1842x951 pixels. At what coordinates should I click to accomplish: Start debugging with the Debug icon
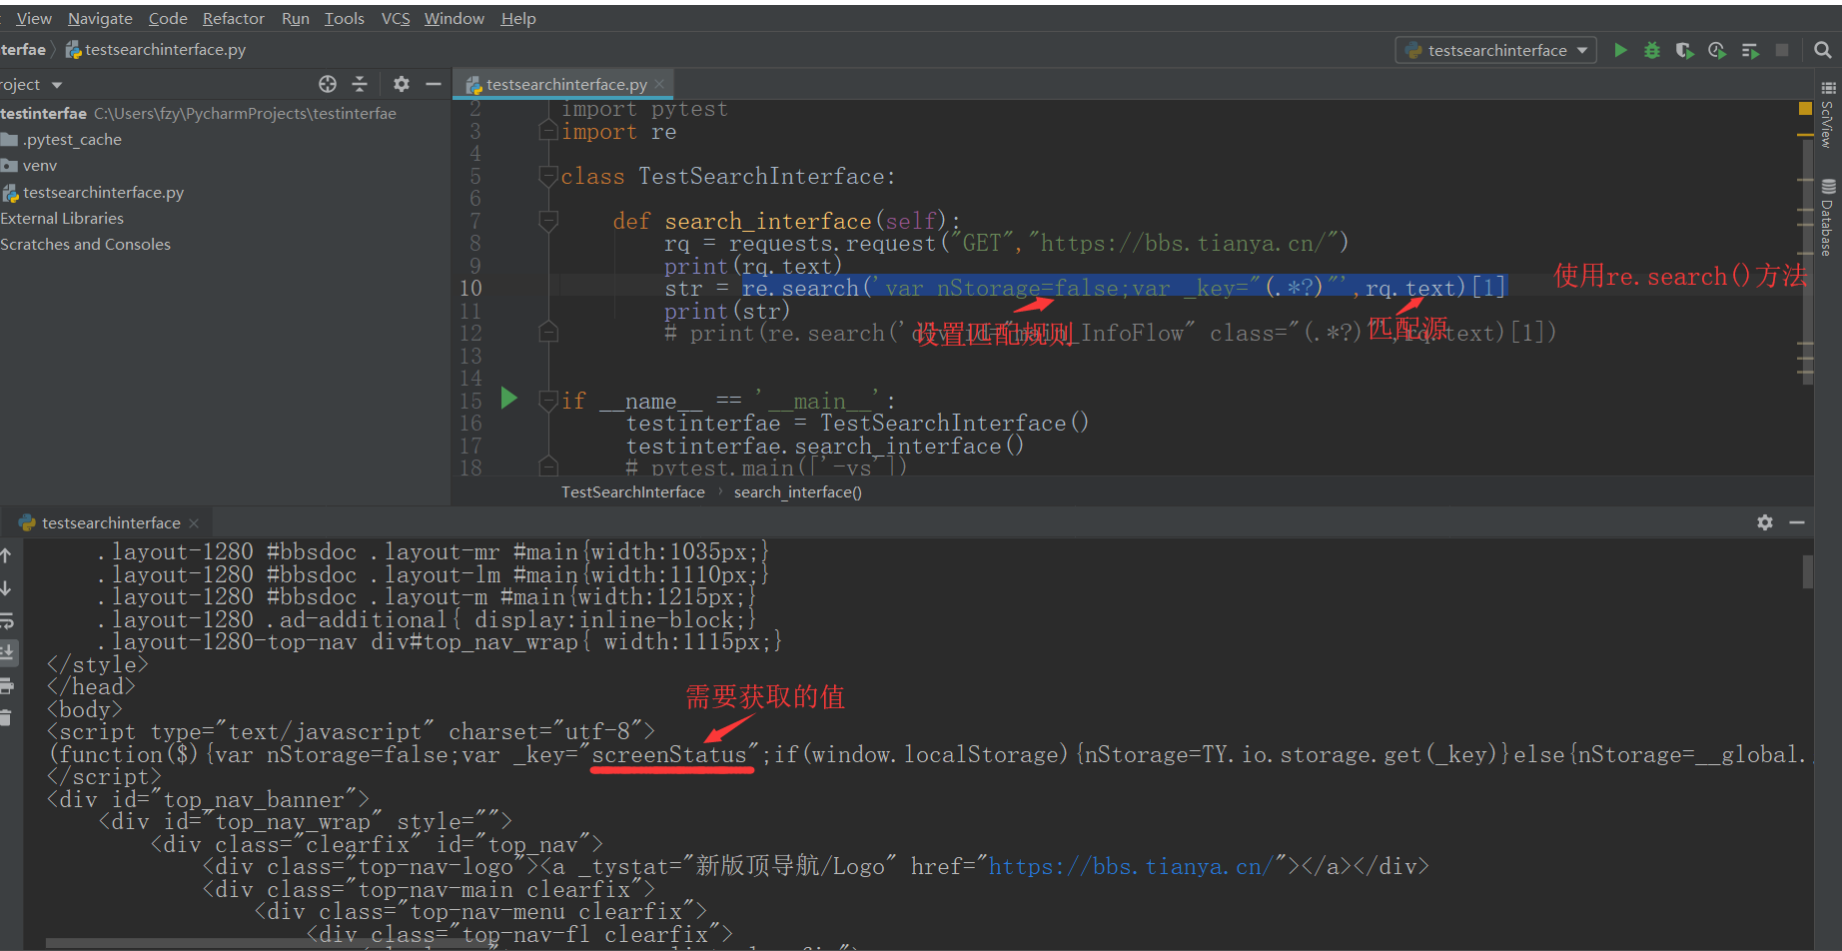pos(1651,50)
